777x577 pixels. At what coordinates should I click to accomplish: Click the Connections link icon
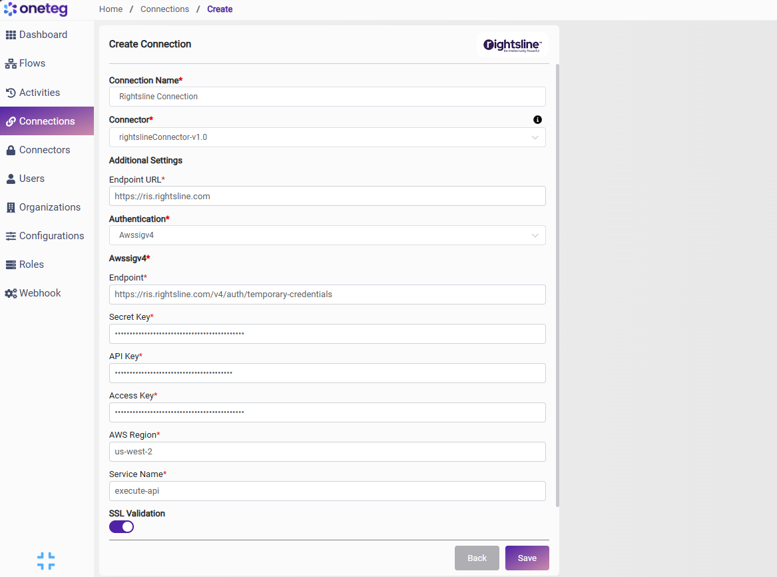11,121
